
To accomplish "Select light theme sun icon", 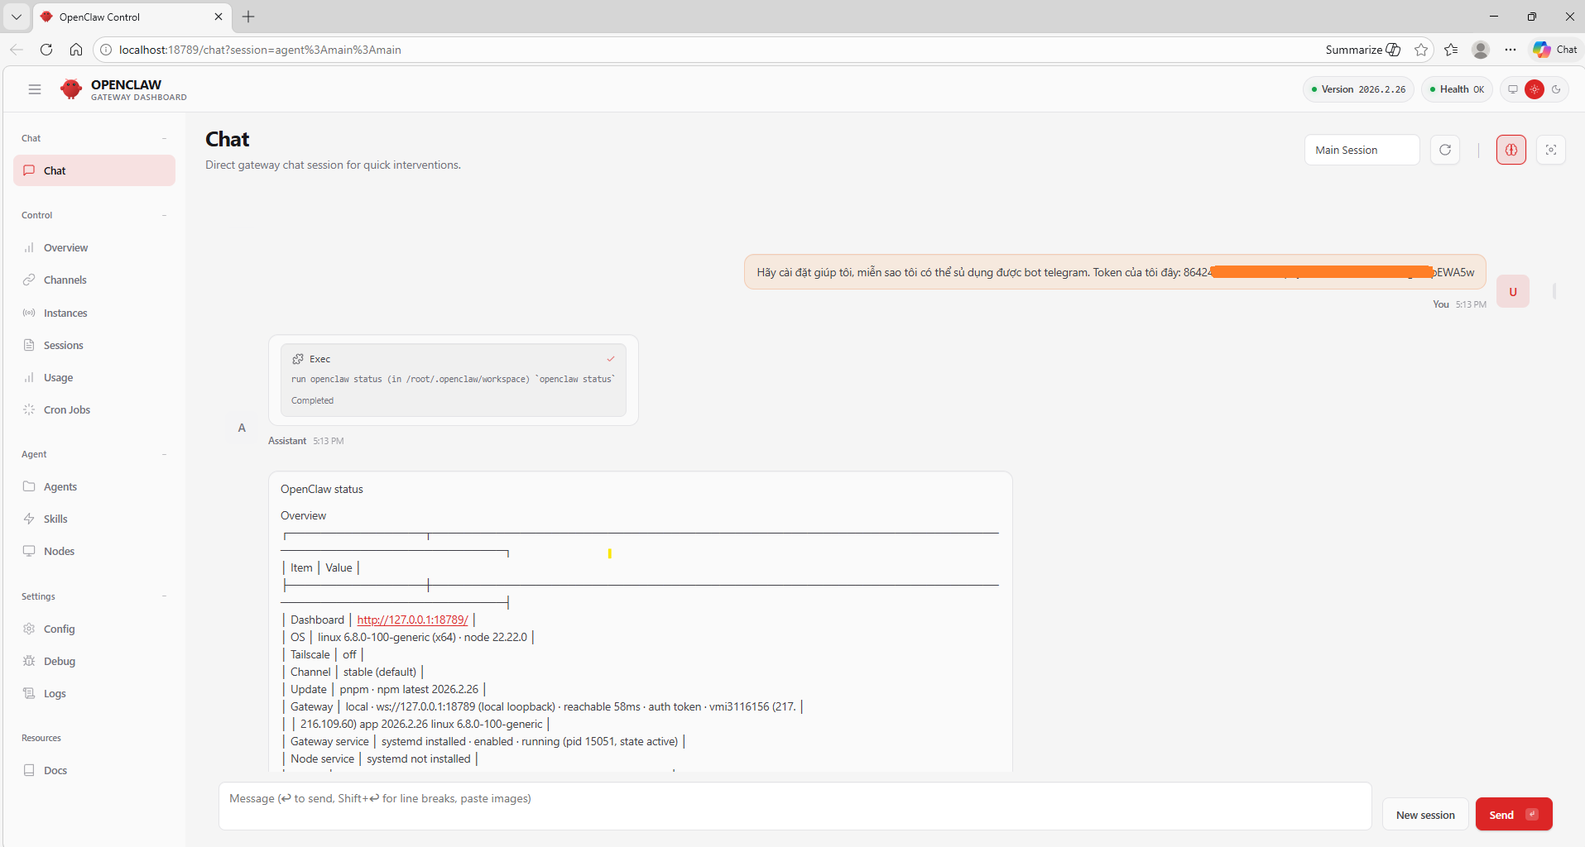I will click(1535, 89).
